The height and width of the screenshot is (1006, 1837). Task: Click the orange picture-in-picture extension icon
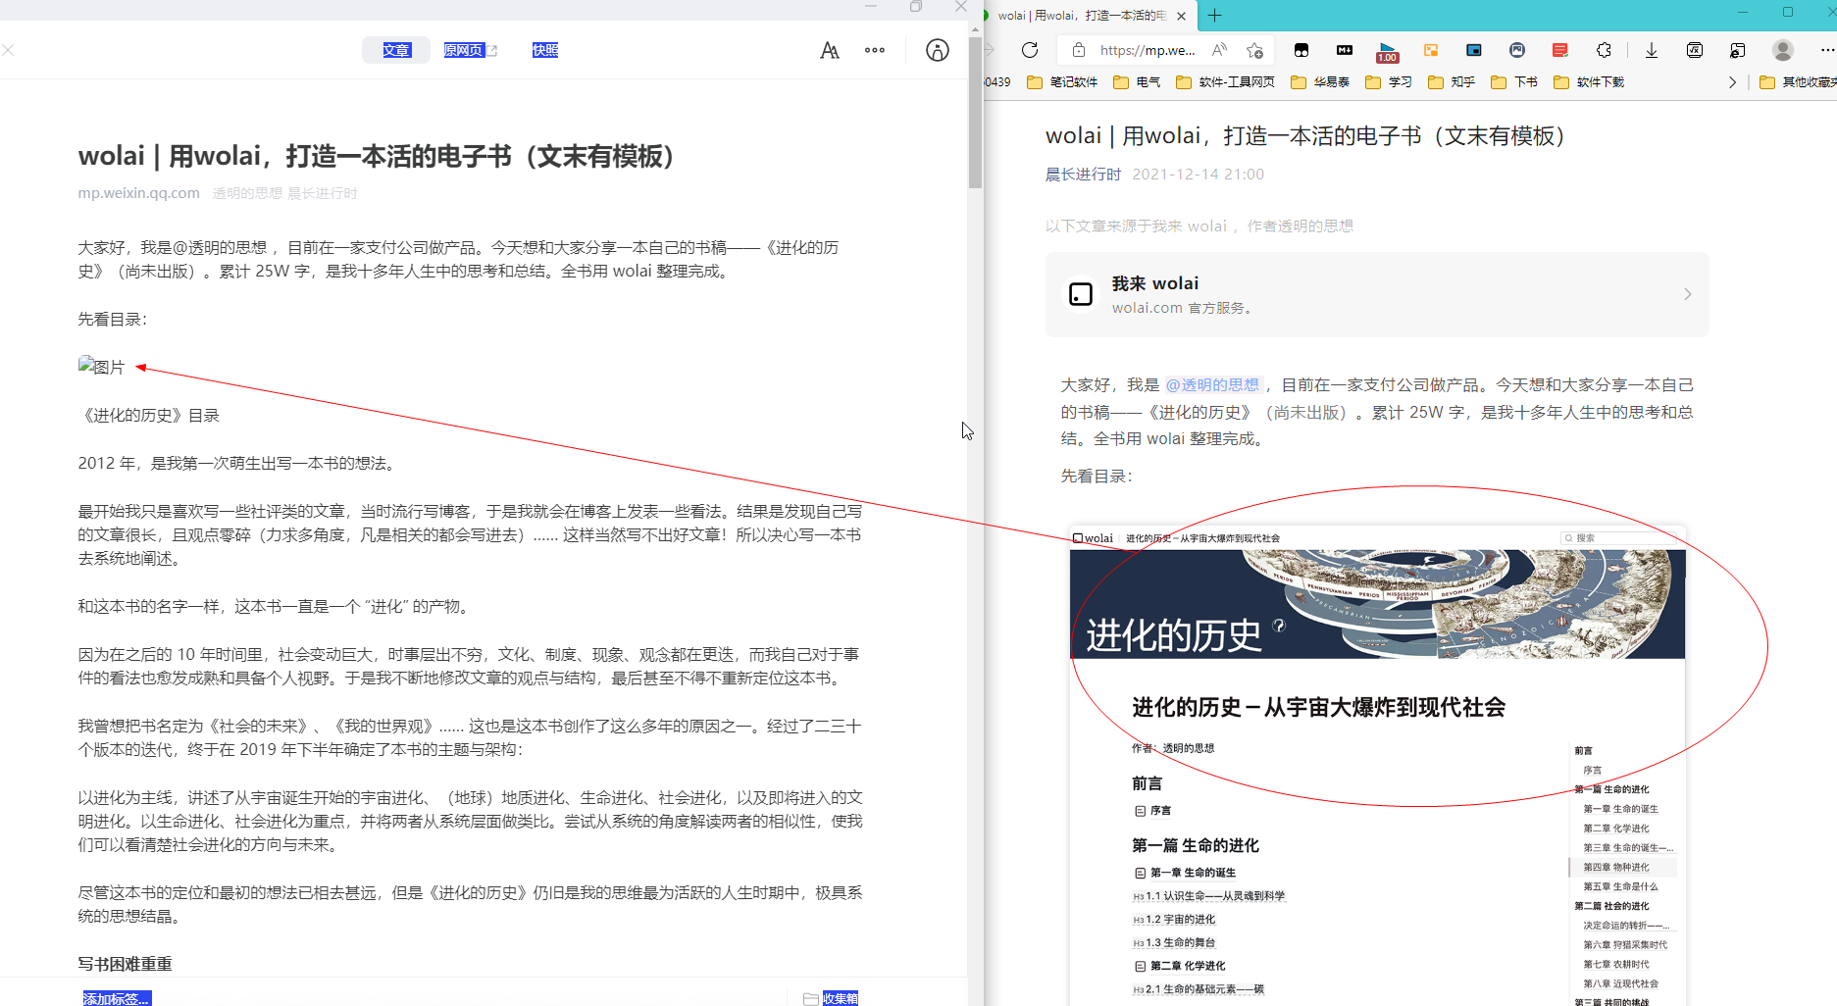[x=1431, y=50]
